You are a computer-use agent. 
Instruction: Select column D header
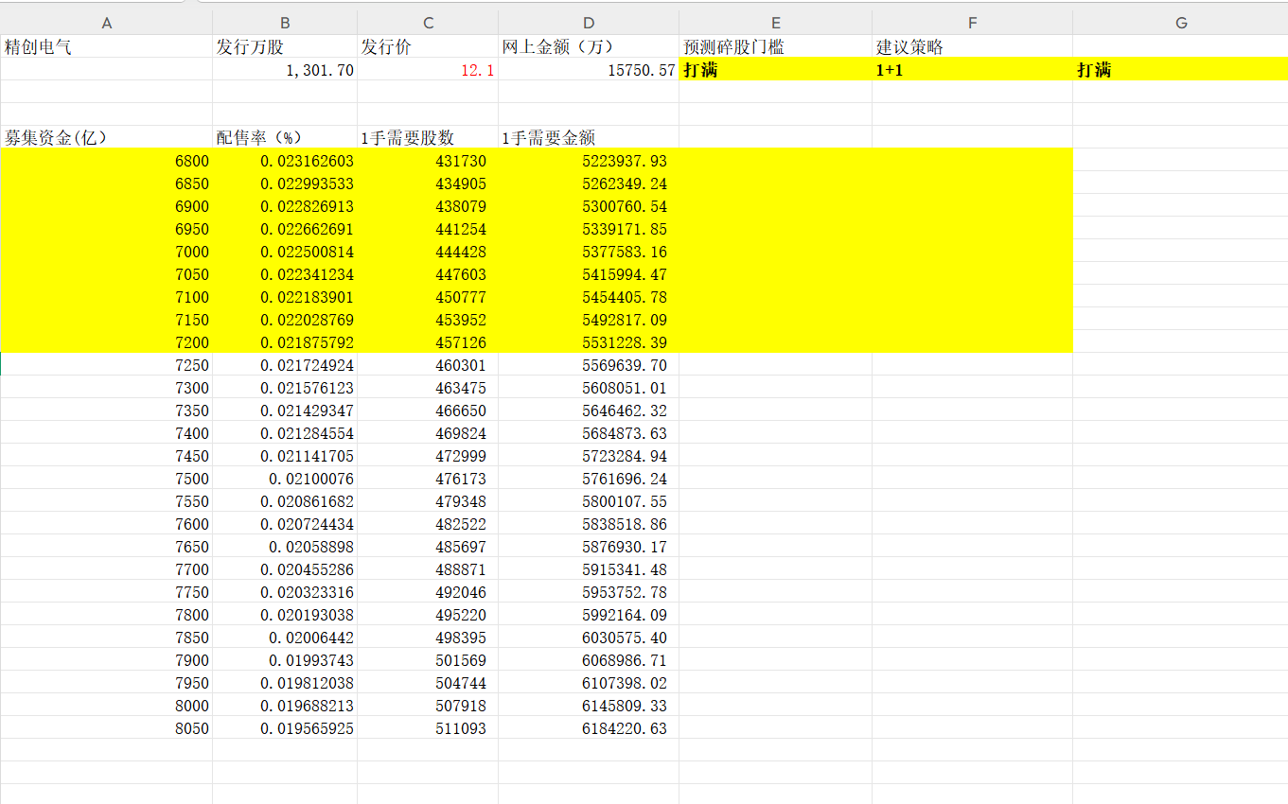pos(589,23)
